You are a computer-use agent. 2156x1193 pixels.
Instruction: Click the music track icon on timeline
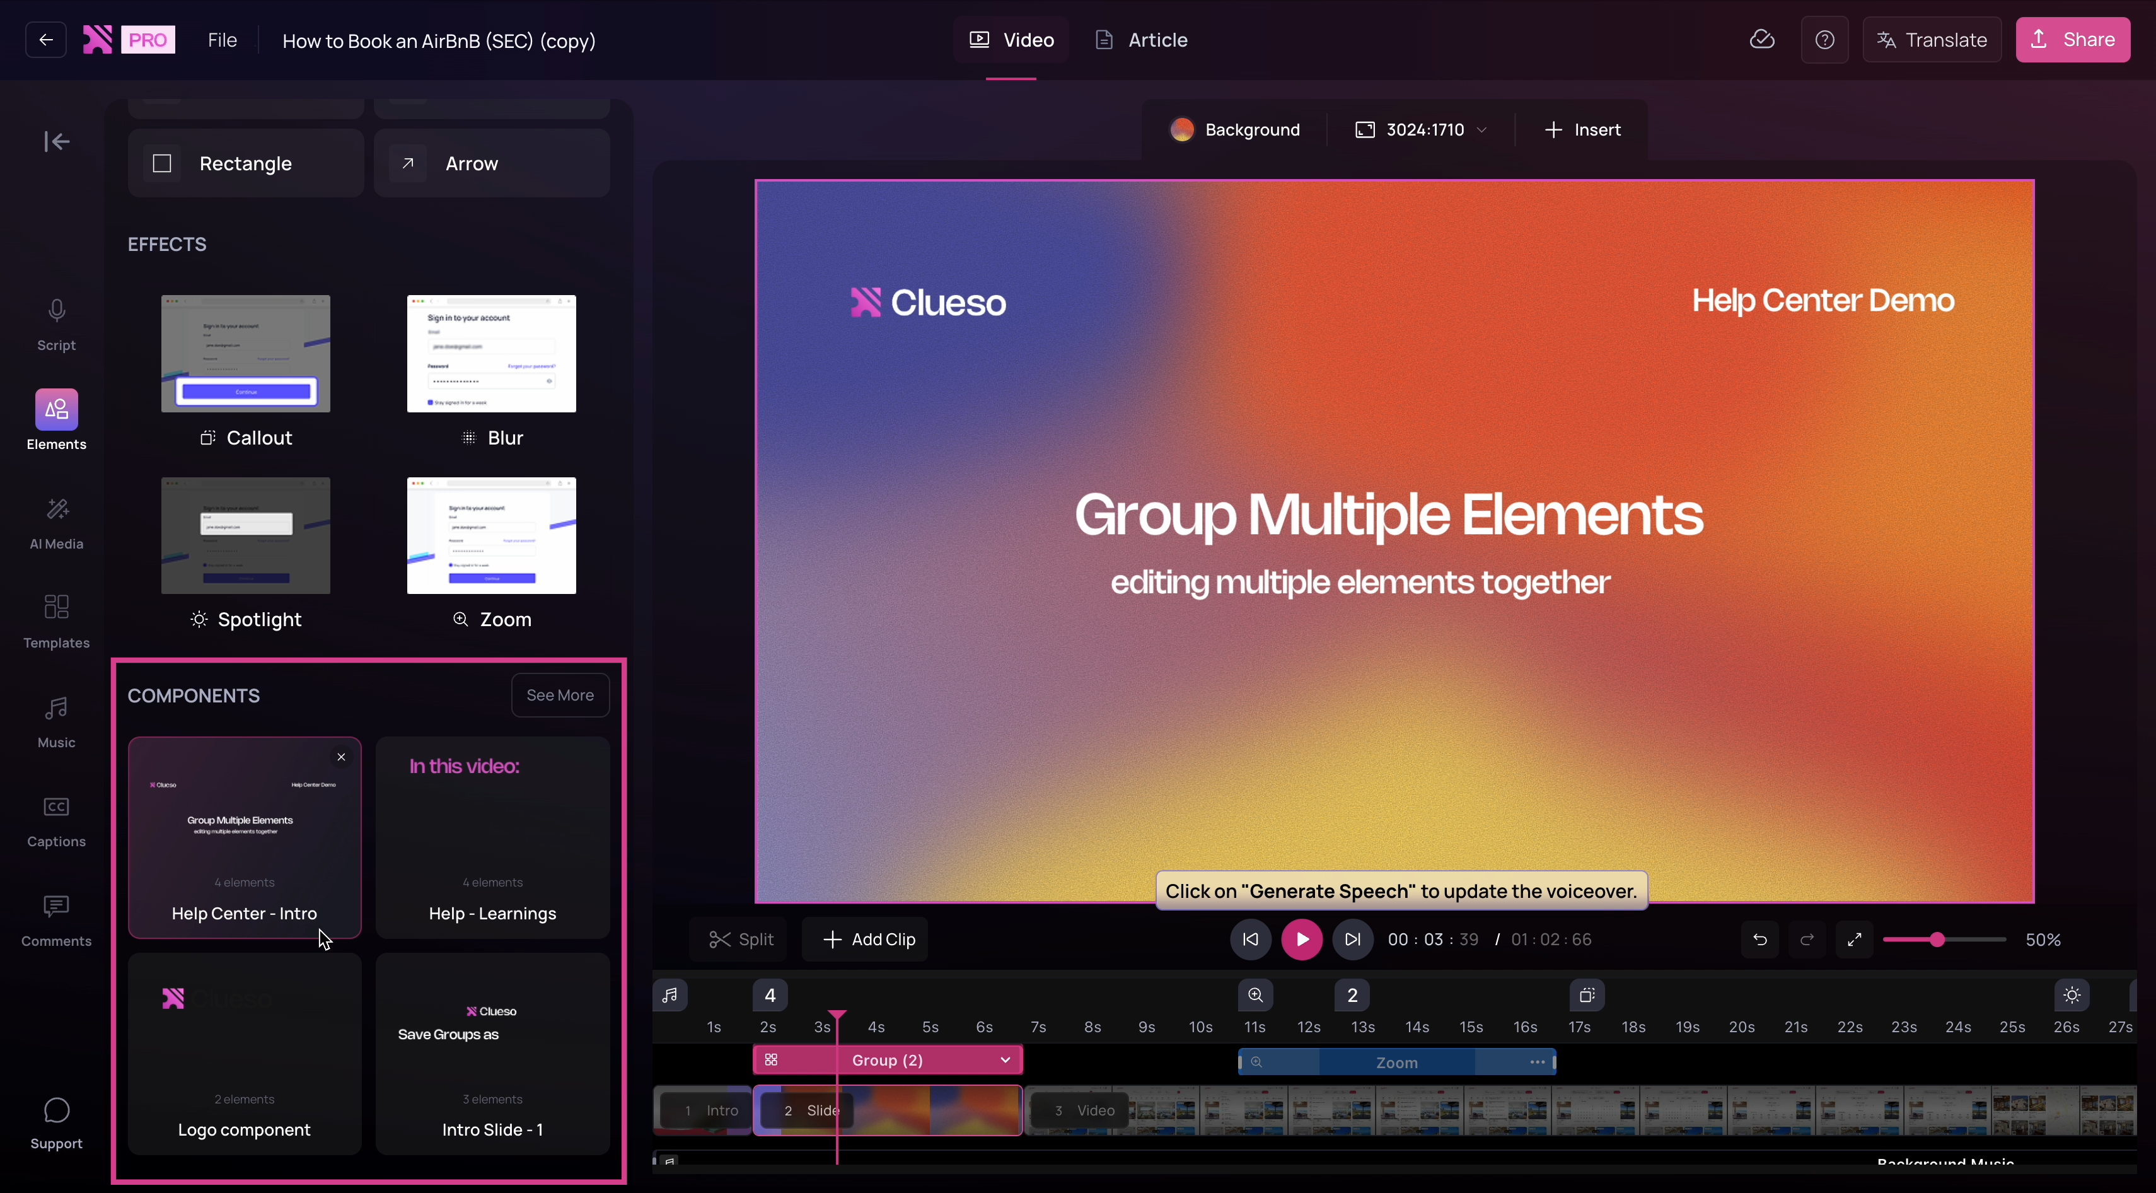(x=669, y=994)
